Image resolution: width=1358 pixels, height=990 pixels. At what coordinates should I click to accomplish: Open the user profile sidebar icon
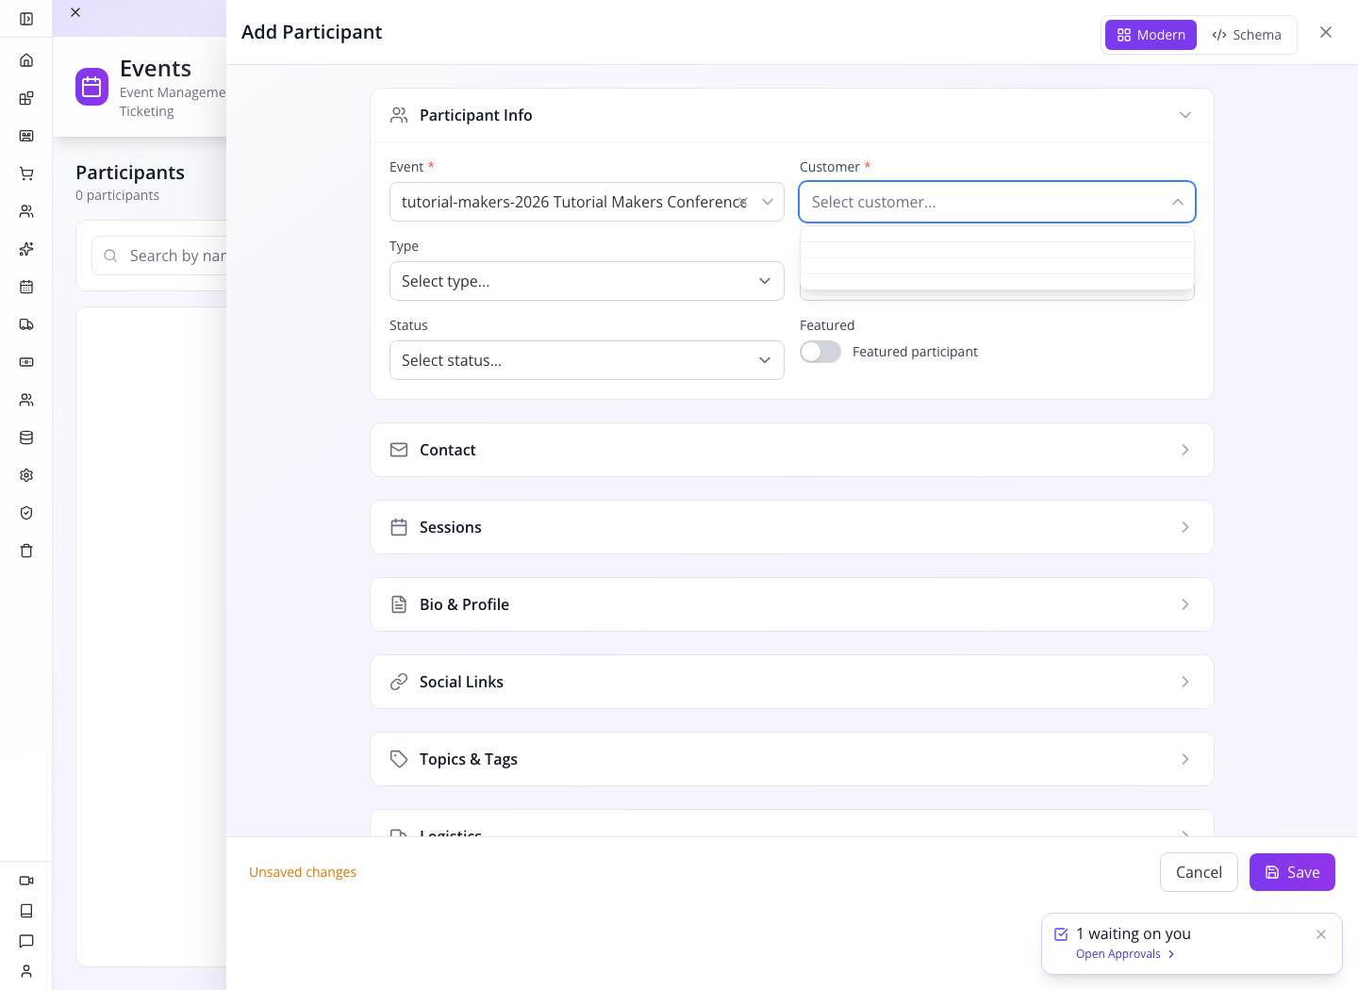tap(26, 971)
